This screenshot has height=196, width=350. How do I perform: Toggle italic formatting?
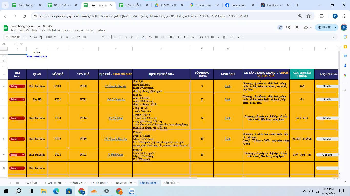point(132,37)
